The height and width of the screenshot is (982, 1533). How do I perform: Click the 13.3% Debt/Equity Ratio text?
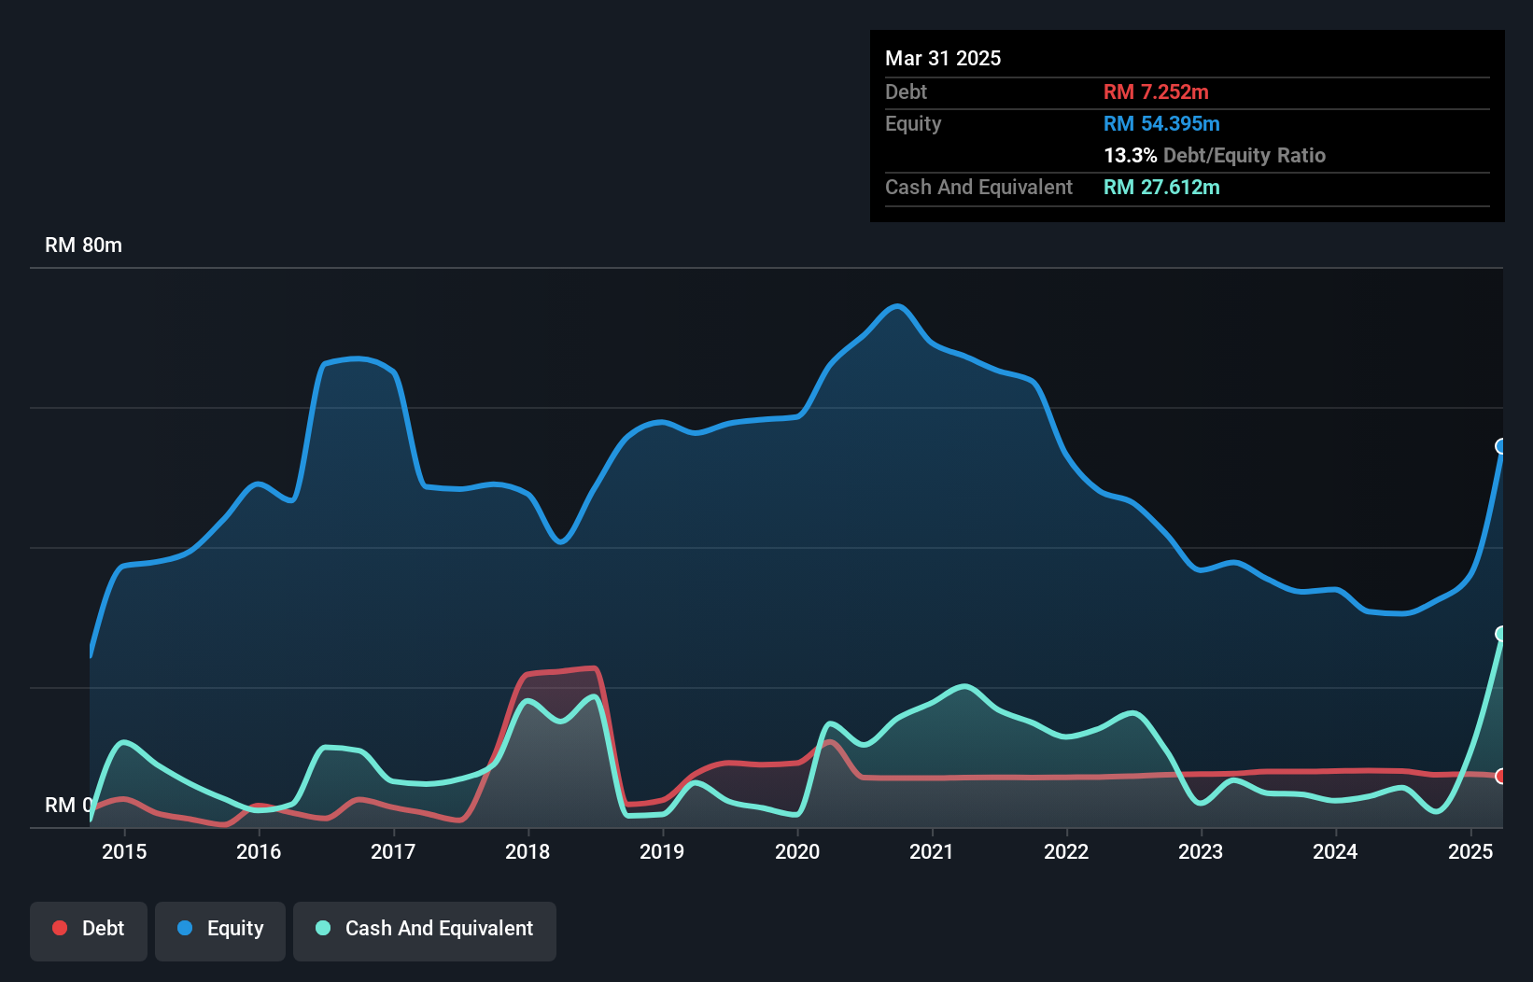(1215, 155)
